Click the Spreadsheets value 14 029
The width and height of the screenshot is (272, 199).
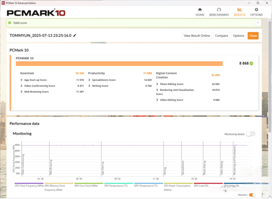pos(148,80)
